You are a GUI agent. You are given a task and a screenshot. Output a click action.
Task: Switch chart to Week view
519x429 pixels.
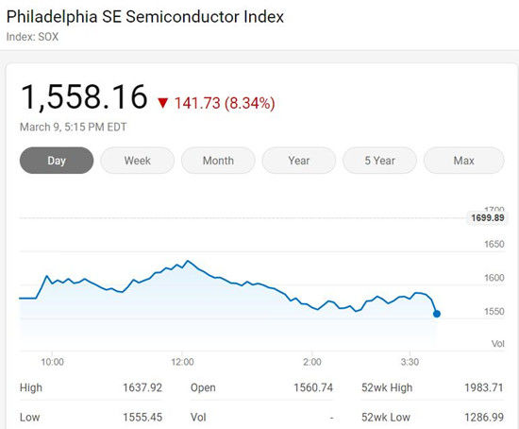point(138,161)
